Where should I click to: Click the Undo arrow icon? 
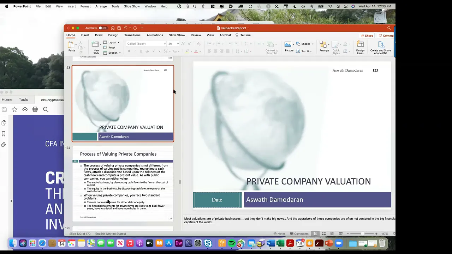point(125,28)
